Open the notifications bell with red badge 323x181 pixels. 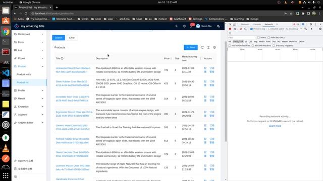pyautogui.click(x=191, y=26)
